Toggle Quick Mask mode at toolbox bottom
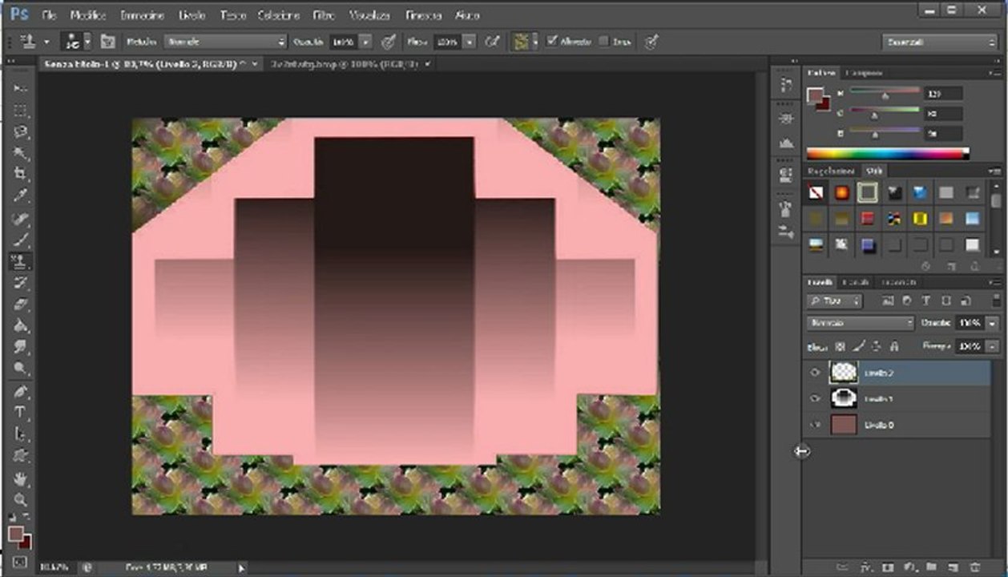Screen dimensions: 1008x577 pyautogui.click(x=20, y=563)
